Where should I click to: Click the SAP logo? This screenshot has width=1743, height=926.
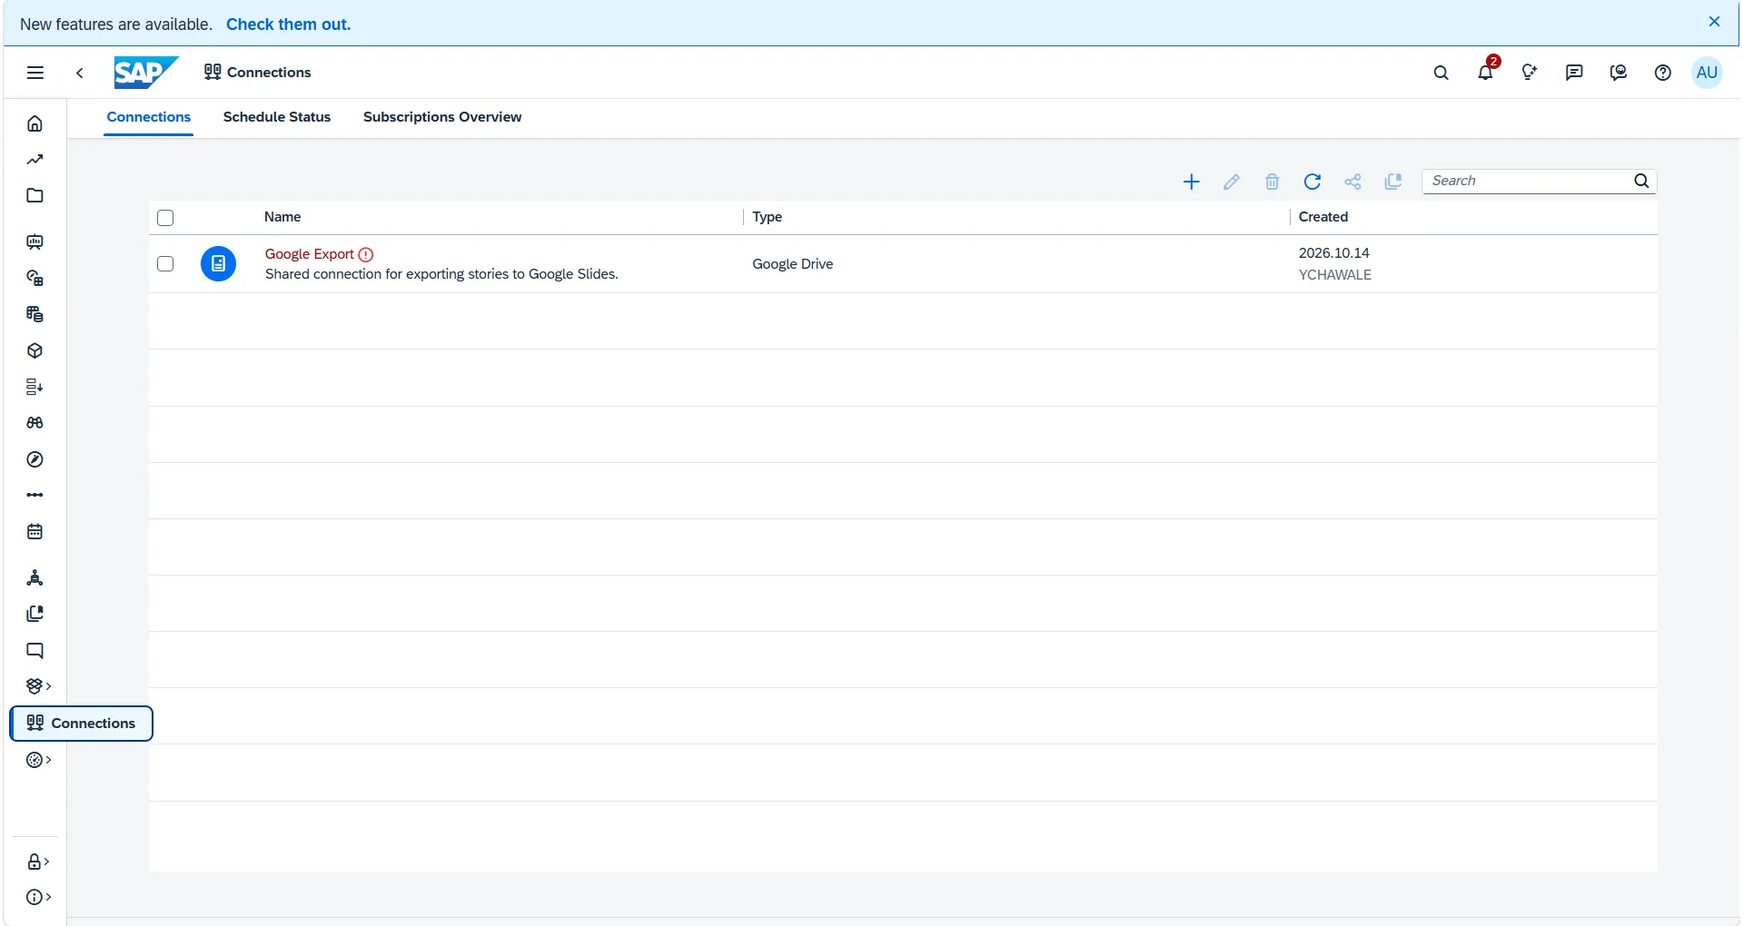pos(146,73)
